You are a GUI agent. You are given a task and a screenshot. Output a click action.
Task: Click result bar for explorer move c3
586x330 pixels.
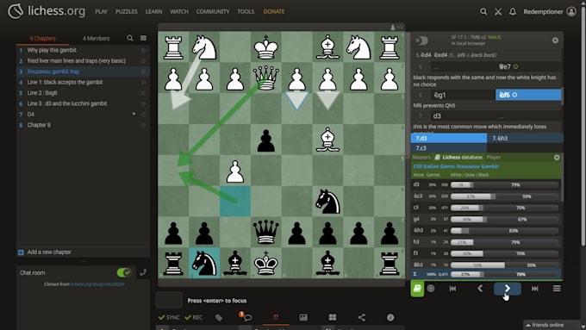coord(504,208)
